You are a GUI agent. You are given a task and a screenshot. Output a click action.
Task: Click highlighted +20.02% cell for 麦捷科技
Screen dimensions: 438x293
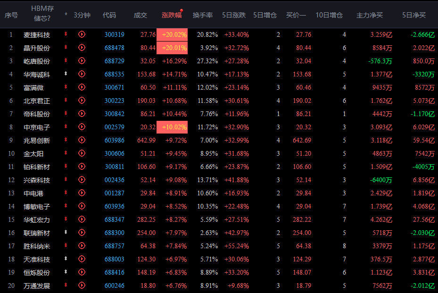pyautogui.click(x=172, y=34)
